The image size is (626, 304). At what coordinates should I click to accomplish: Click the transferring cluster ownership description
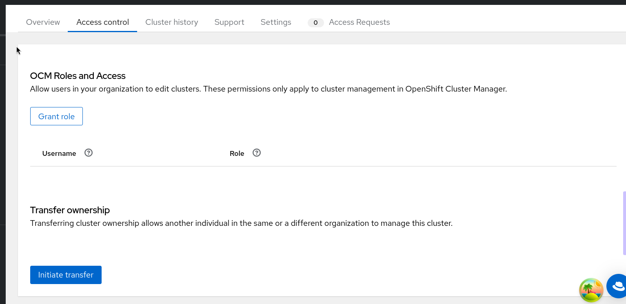[241, 223]
